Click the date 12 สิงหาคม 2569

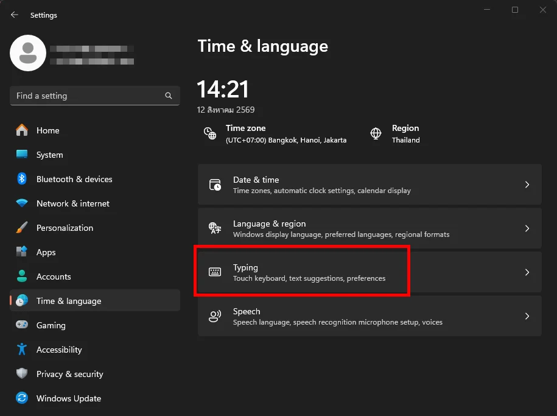(226, 110)
